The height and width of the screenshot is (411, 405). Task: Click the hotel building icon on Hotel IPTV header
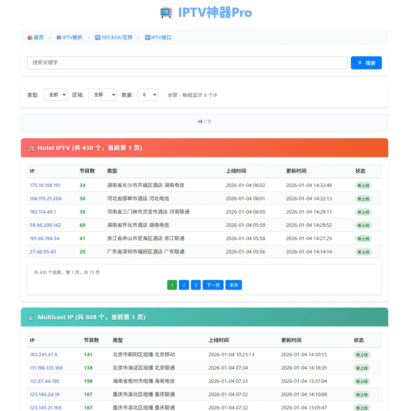click(31, 148)
